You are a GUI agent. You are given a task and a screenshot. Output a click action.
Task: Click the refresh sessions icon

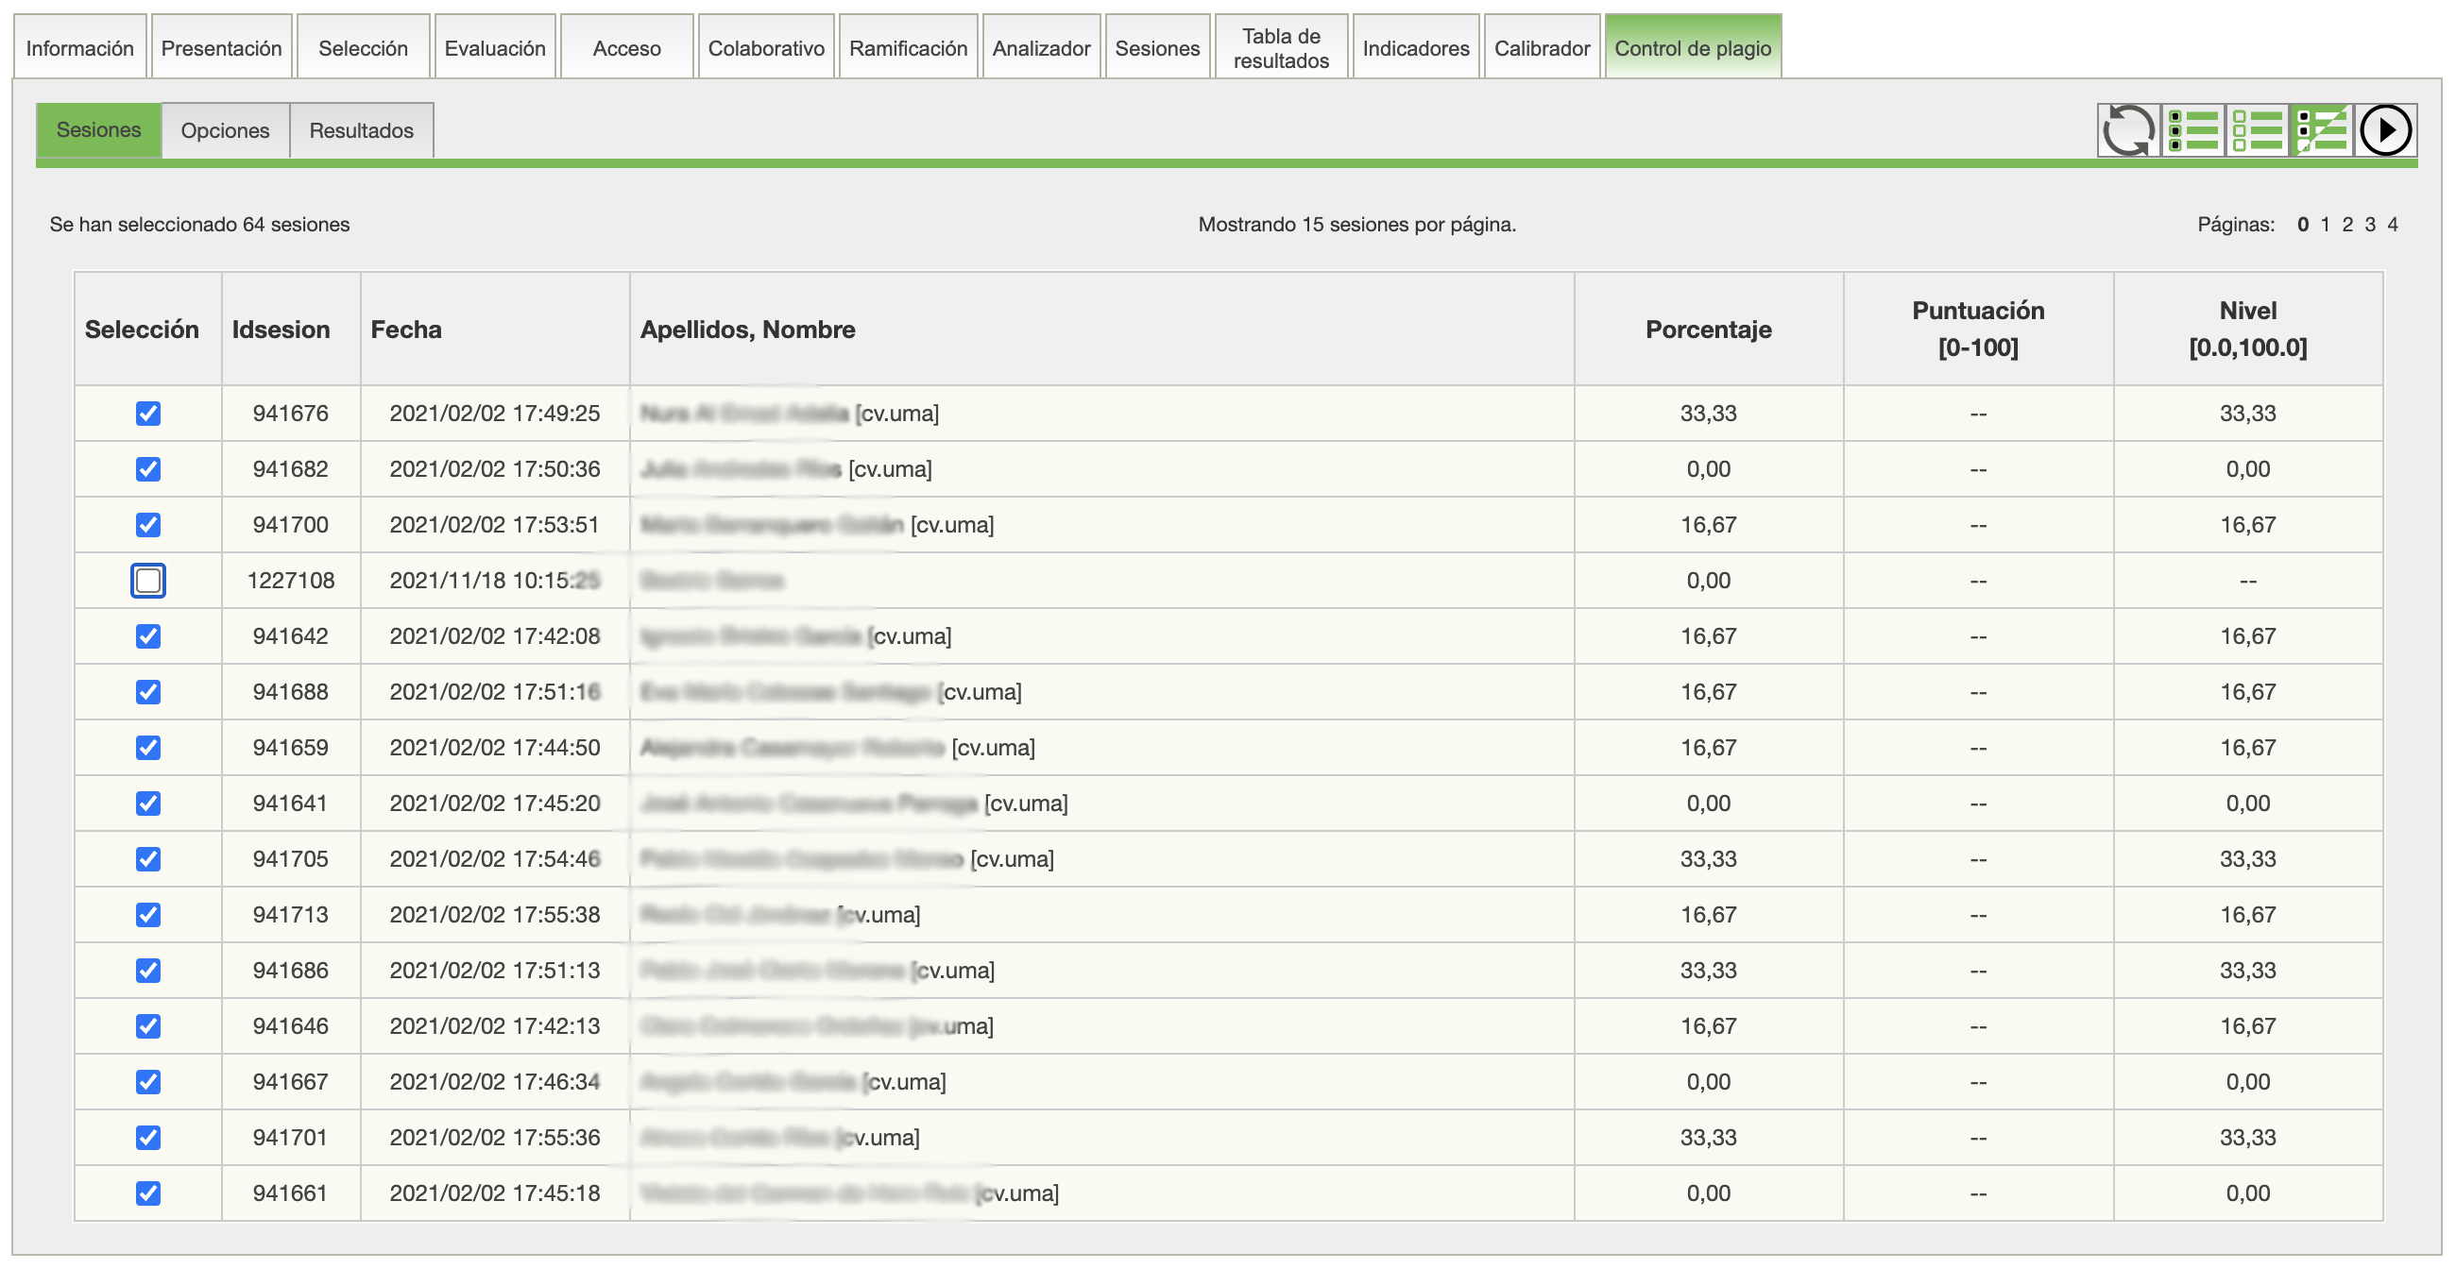tap(2127, 130)
